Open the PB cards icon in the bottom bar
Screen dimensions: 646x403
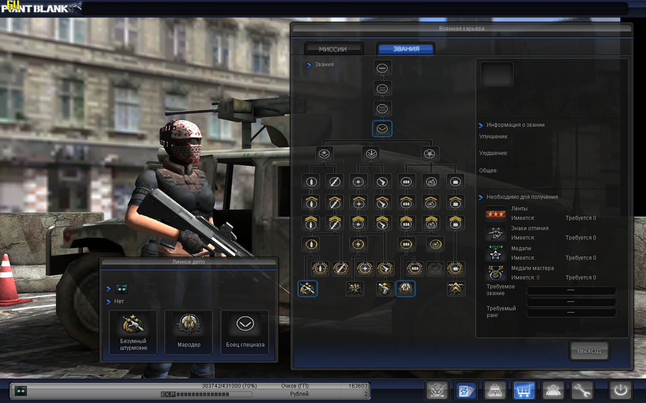pos(466,390)
